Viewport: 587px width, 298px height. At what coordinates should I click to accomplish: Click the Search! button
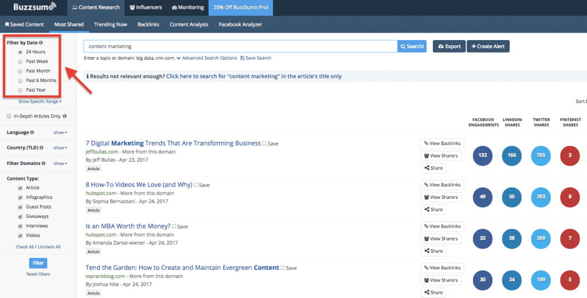(412, 46)
